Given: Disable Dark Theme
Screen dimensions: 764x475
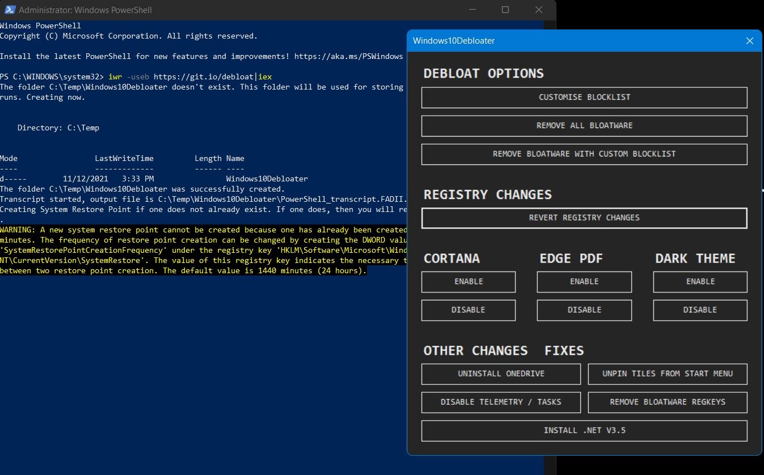Looking at the screenshot, I should tap(700, 310).
